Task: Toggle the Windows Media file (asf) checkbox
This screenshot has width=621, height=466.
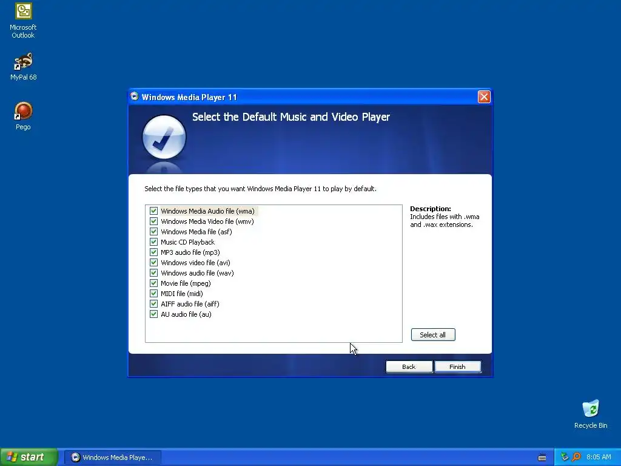Action: (153, 231)
